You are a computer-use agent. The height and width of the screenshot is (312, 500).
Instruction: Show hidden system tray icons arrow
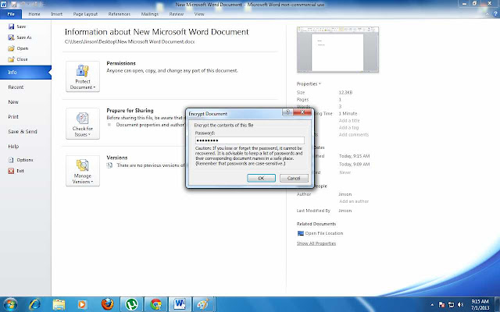[432, 305]
